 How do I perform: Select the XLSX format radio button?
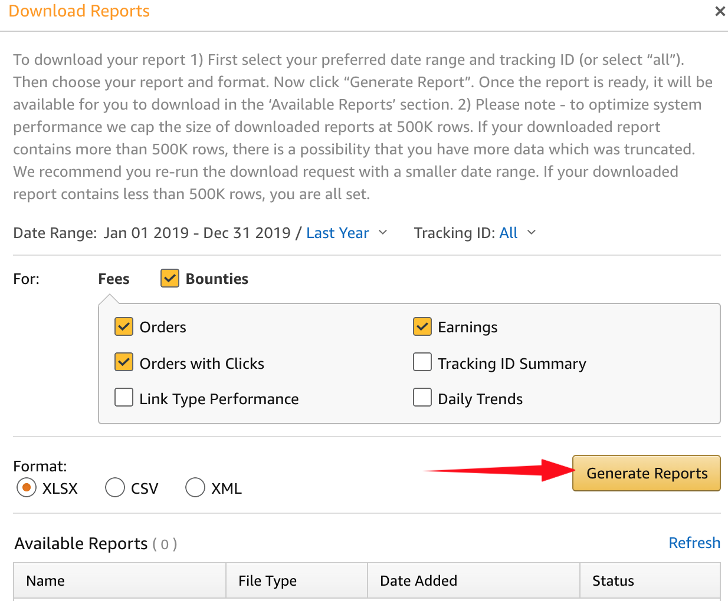coord(27,488)
